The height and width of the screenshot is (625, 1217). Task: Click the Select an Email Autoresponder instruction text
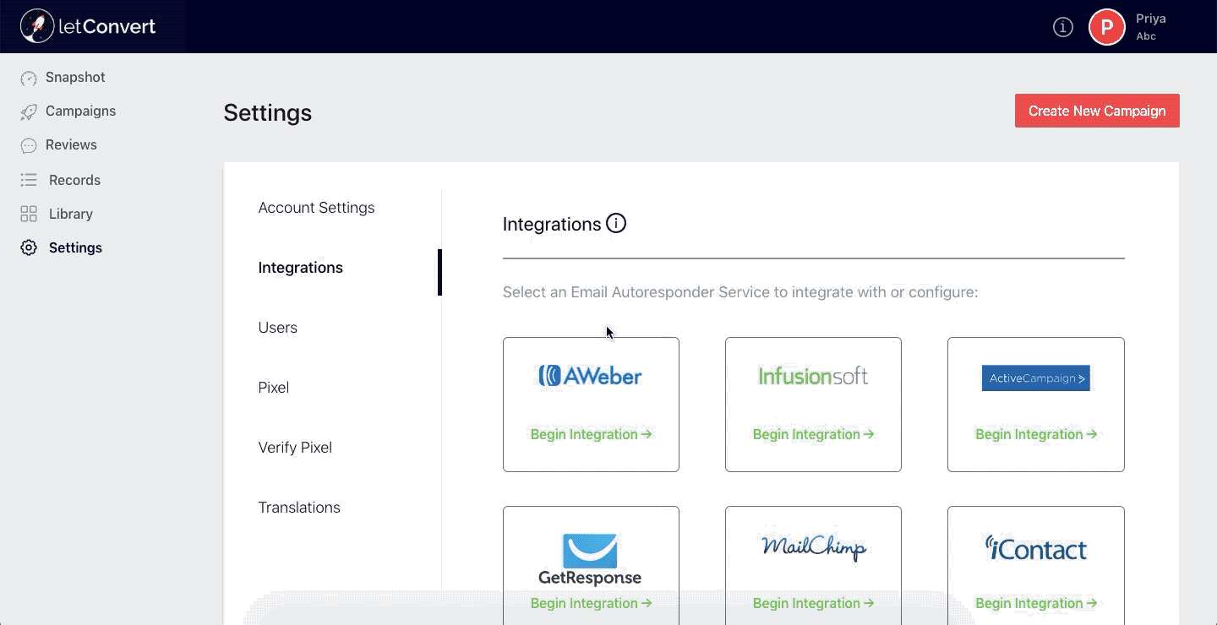740,292
